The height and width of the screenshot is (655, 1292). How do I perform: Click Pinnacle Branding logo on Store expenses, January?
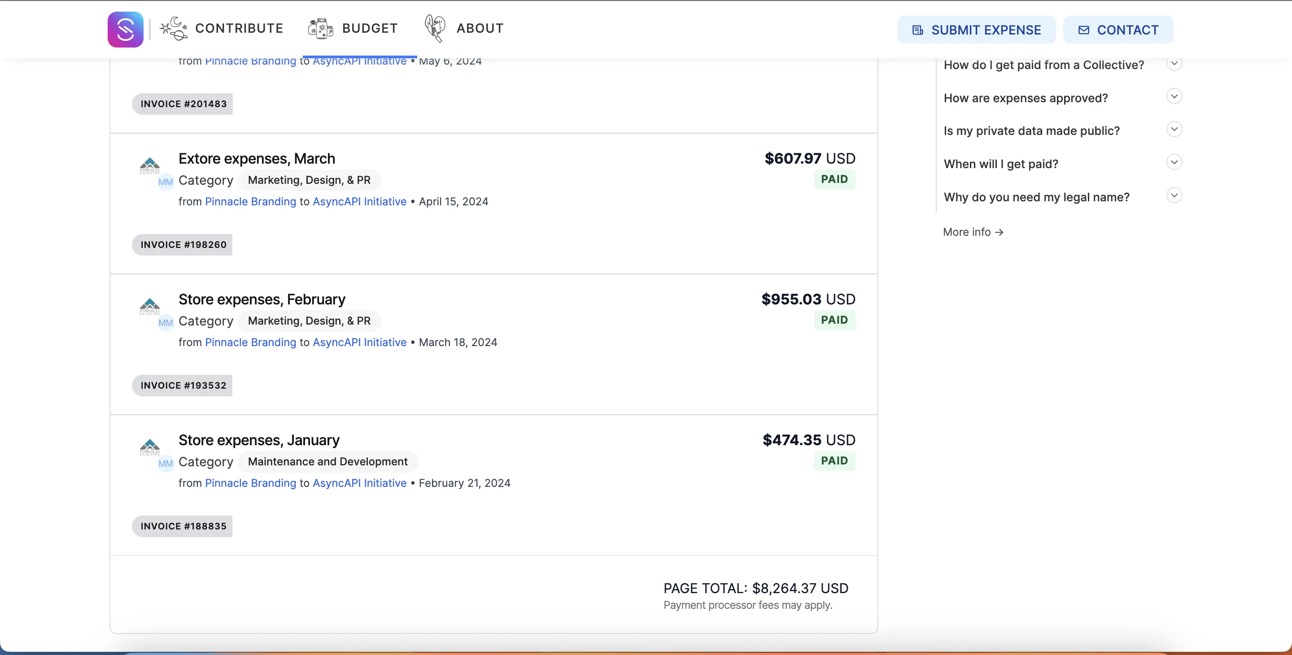(x=149, y=447)
